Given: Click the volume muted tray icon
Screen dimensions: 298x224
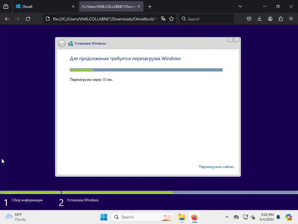Looking at the screenshot, I should pyautogui.click(x=253, y=217).
